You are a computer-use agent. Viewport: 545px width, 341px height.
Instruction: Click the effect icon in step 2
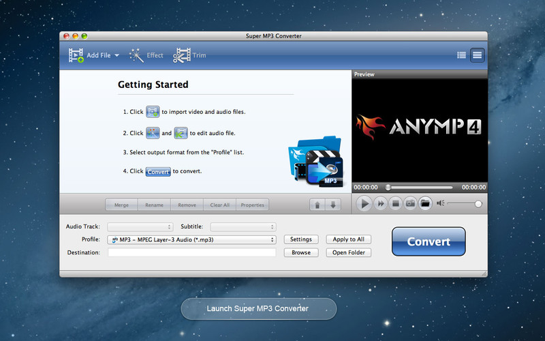tap(153, 133)
